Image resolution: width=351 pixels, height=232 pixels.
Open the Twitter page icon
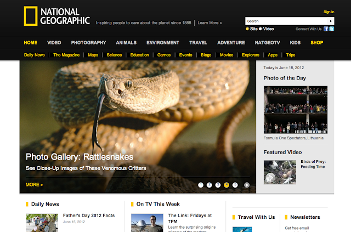click(331, 29)
